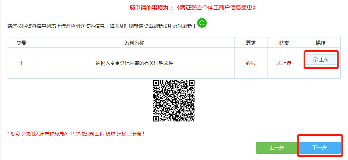Click the red 未上传 status label
348x160 pixels.
click(284, 63)
